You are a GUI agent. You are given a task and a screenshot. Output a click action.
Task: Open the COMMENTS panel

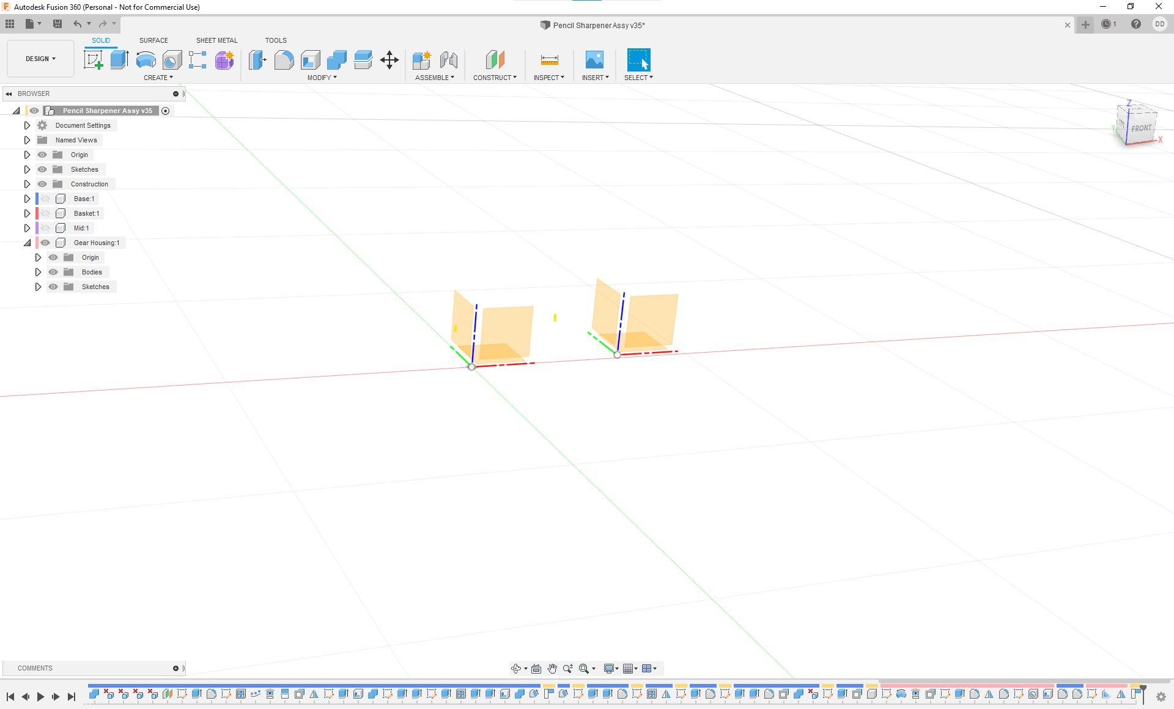click(35, 668)
